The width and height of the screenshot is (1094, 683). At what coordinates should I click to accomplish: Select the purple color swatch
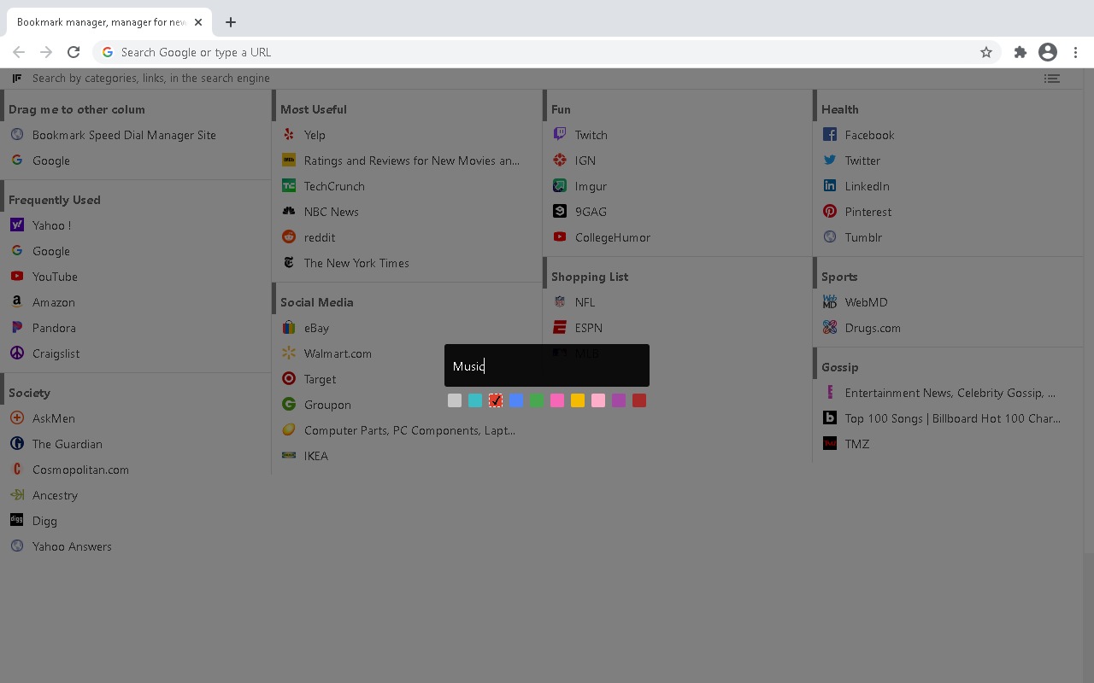pos(619,400)
